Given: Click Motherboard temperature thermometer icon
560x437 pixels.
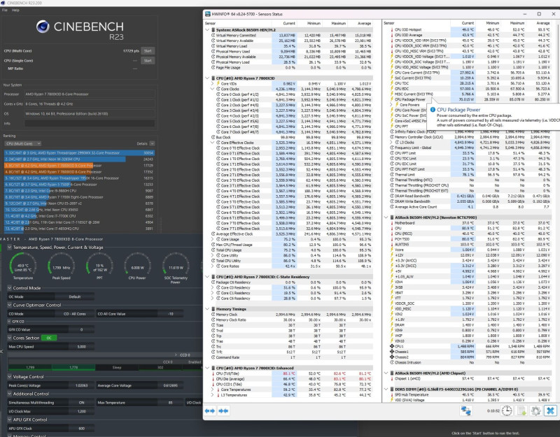Looking at the screenshot, I should click(x=392, y=223).
